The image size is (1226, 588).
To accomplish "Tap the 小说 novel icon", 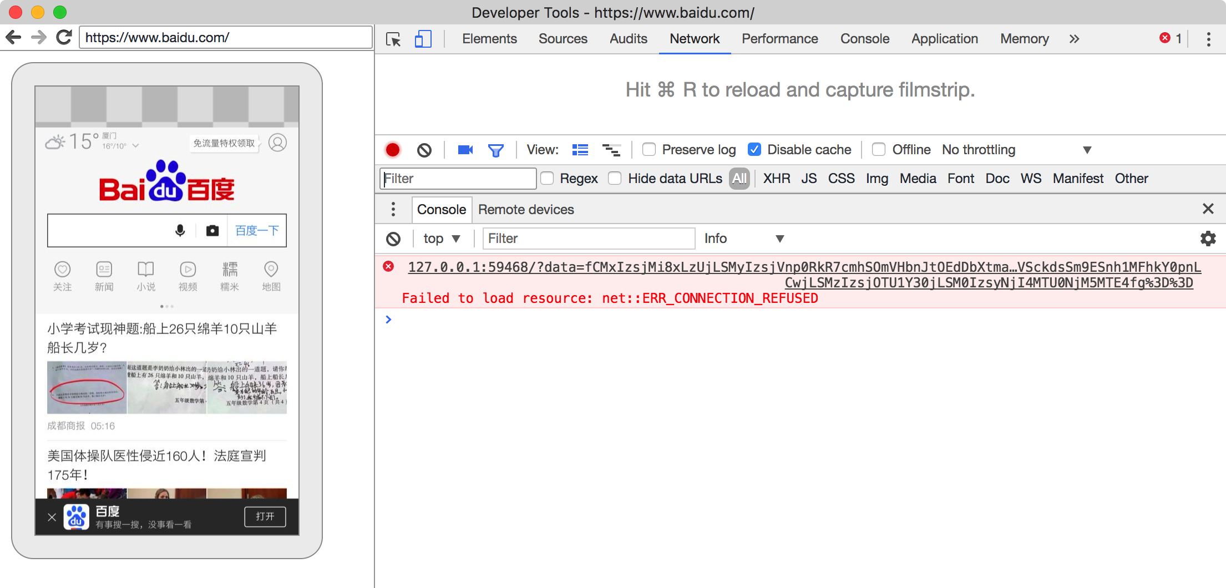I will click(x=146, y=276).
